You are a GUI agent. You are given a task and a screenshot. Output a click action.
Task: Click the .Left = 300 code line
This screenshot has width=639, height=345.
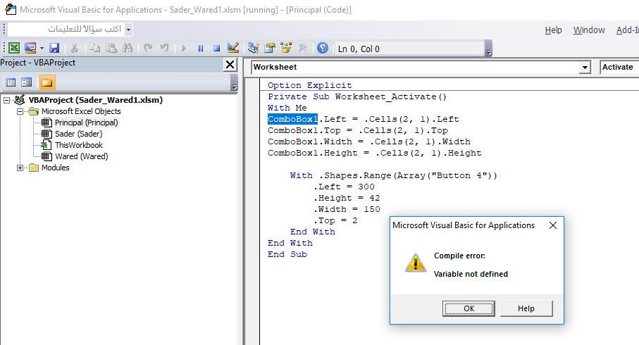tap(344, 187)
